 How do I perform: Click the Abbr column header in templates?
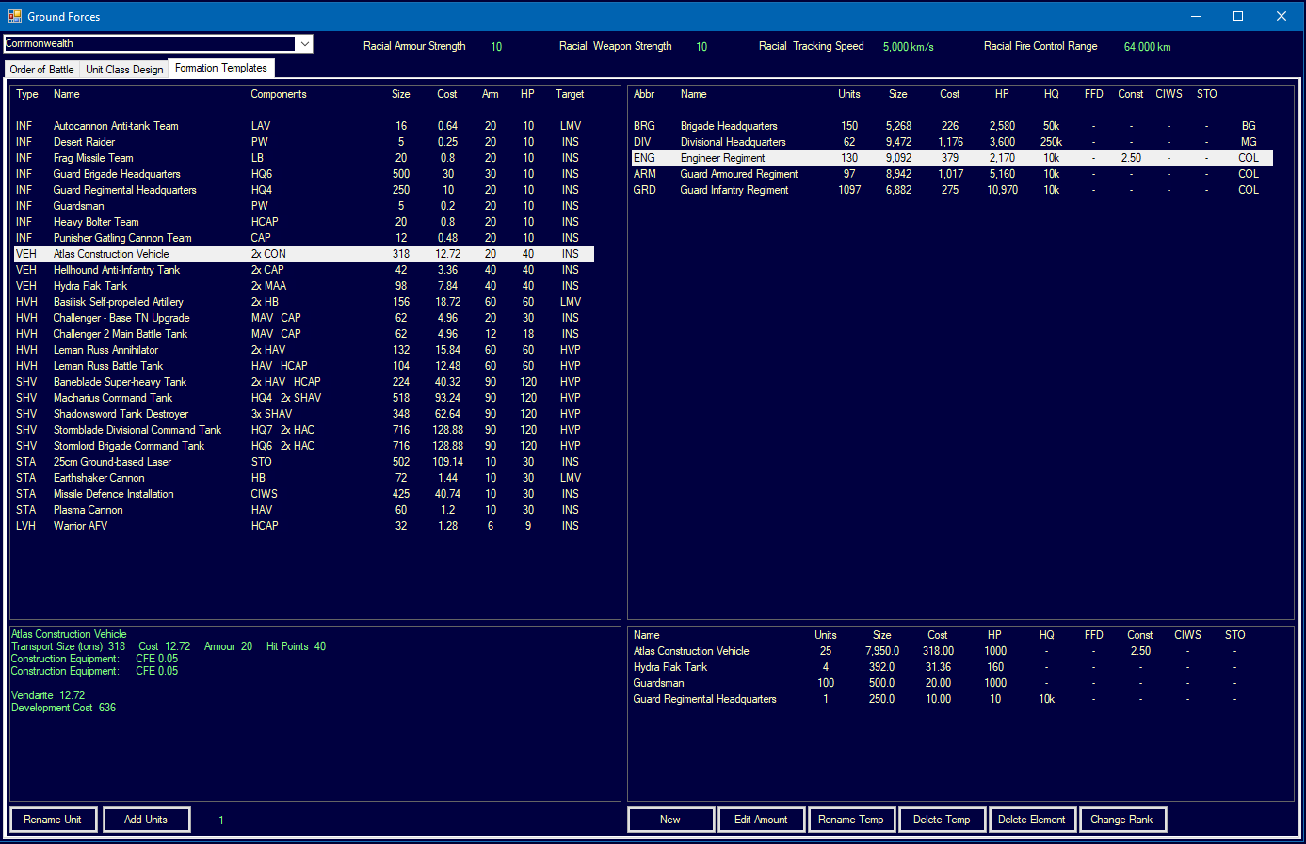point(644,94)
